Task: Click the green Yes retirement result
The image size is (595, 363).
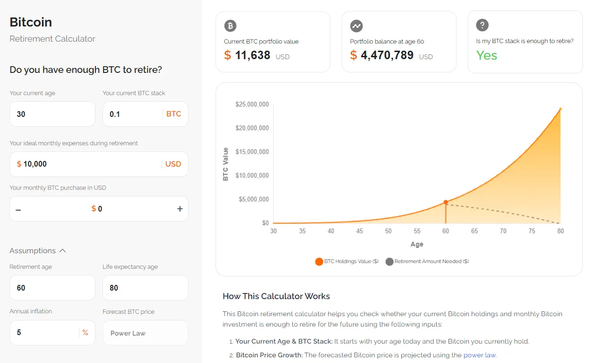Action: tap(487, 55)
